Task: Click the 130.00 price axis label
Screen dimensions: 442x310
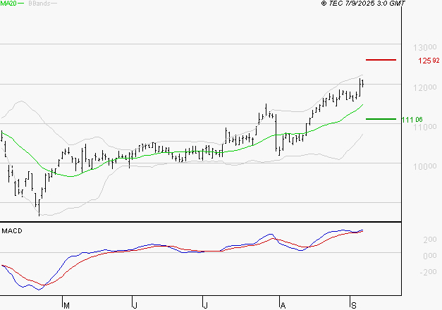Action: [425, 48]
